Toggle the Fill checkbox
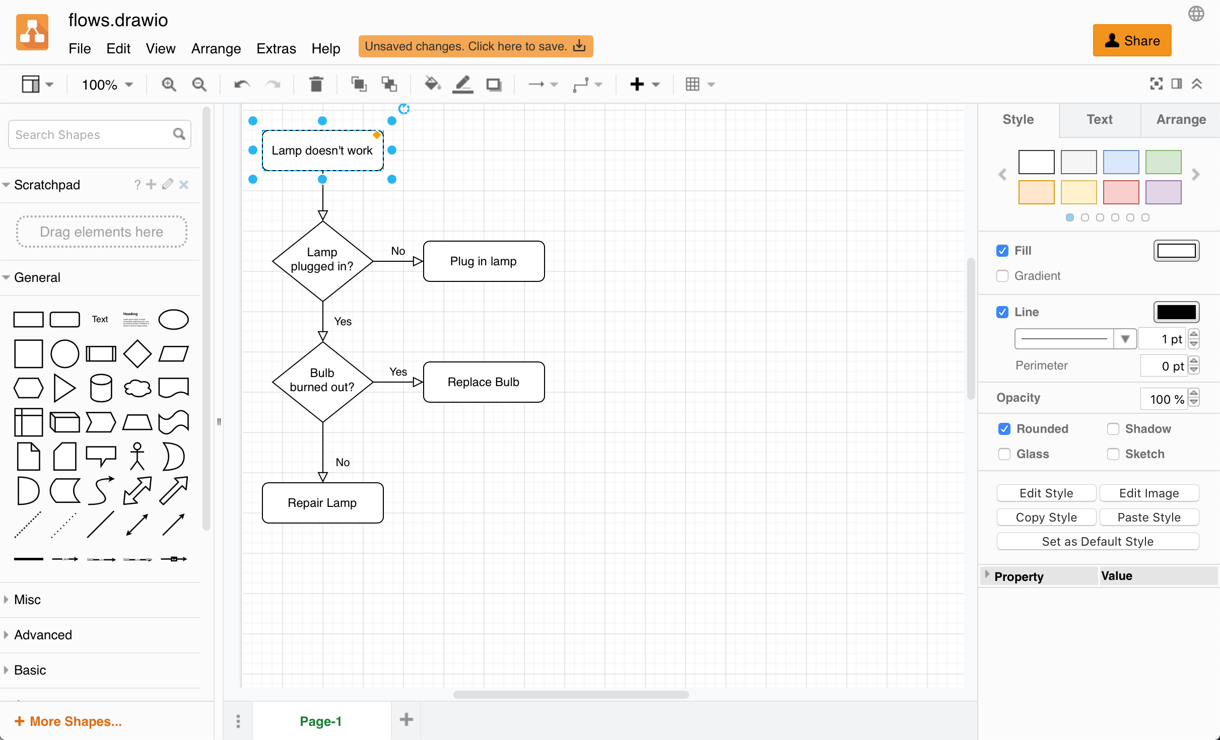The height and width of the screenshot is (740, 1220). coord(1004,251)
